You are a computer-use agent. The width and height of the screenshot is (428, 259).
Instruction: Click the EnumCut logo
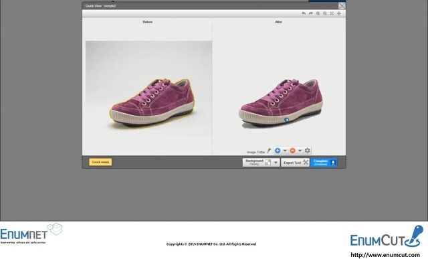point(387,236)
